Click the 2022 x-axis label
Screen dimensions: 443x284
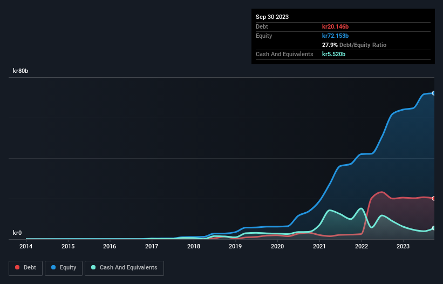(x=362, y=246)
